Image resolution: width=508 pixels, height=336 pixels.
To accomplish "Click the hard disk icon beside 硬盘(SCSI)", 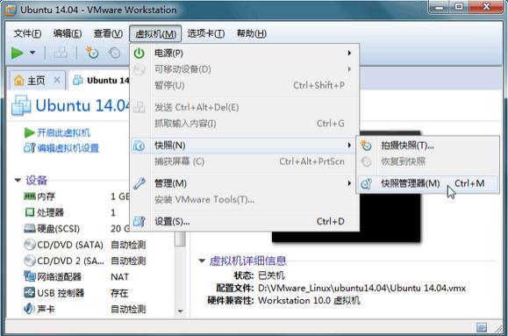I will (x=30, y=229).
